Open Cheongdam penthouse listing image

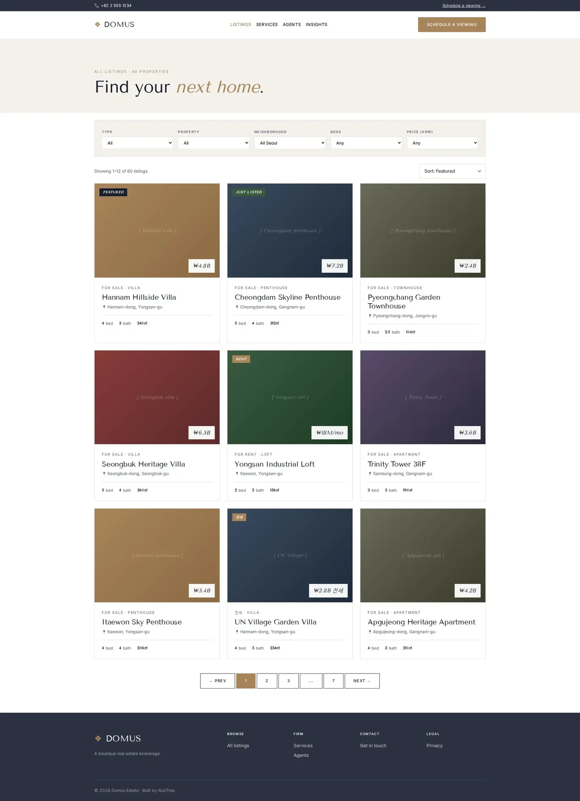click(290, 231)
